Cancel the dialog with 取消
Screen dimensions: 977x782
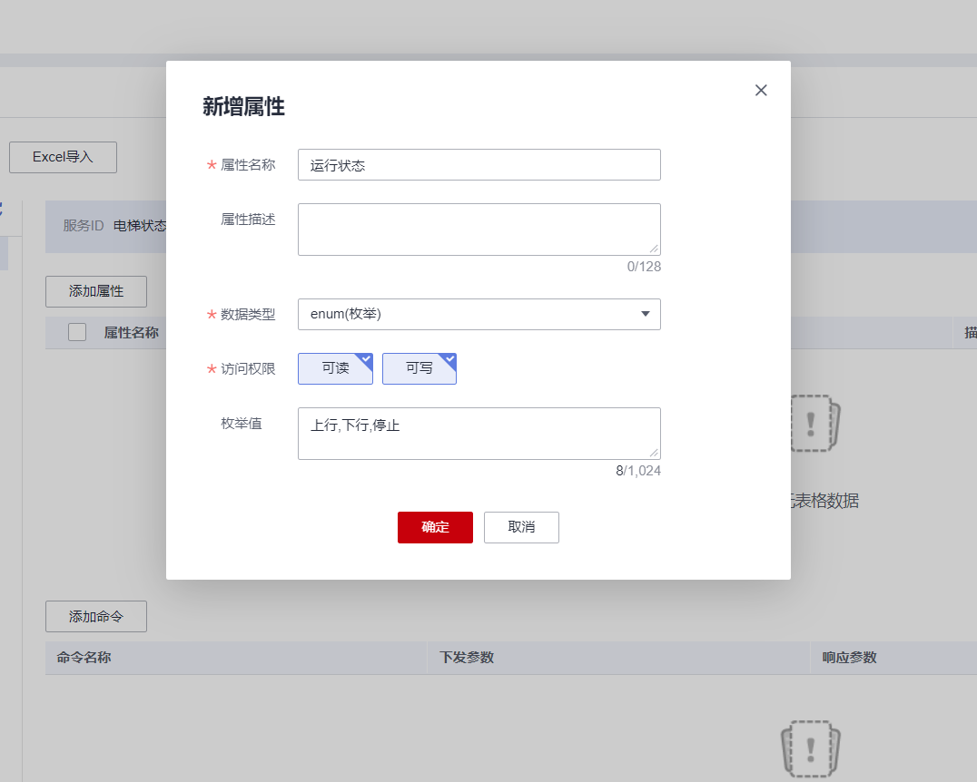coord(521,527)
